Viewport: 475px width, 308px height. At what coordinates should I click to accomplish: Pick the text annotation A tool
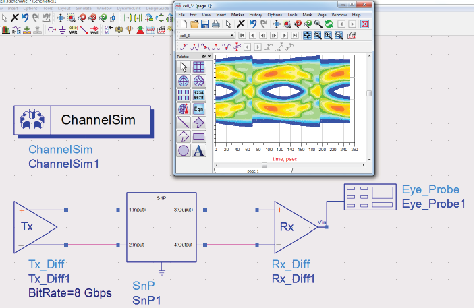199,151
